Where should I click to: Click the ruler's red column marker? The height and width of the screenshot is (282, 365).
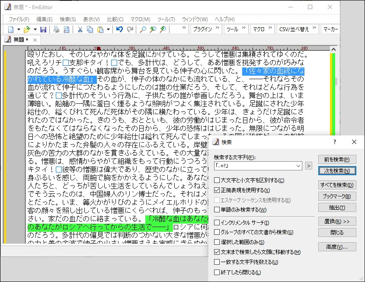click(x=99, y=48)
